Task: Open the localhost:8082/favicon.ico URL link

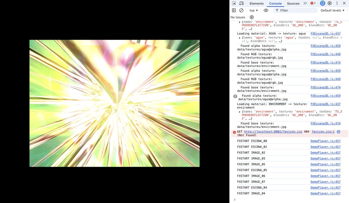Action: 273,131
